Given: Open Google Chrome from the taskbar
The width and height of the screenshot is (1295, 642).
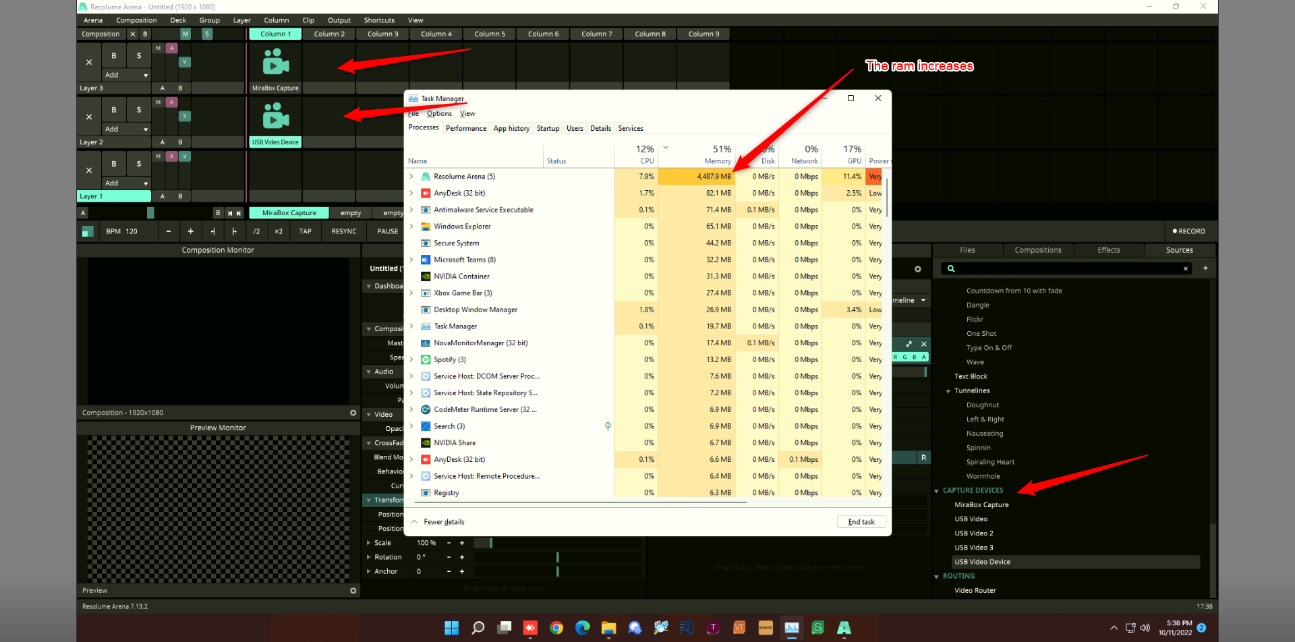Looking at the screenshot, I should pyautogui.click(x=556, y=628).
